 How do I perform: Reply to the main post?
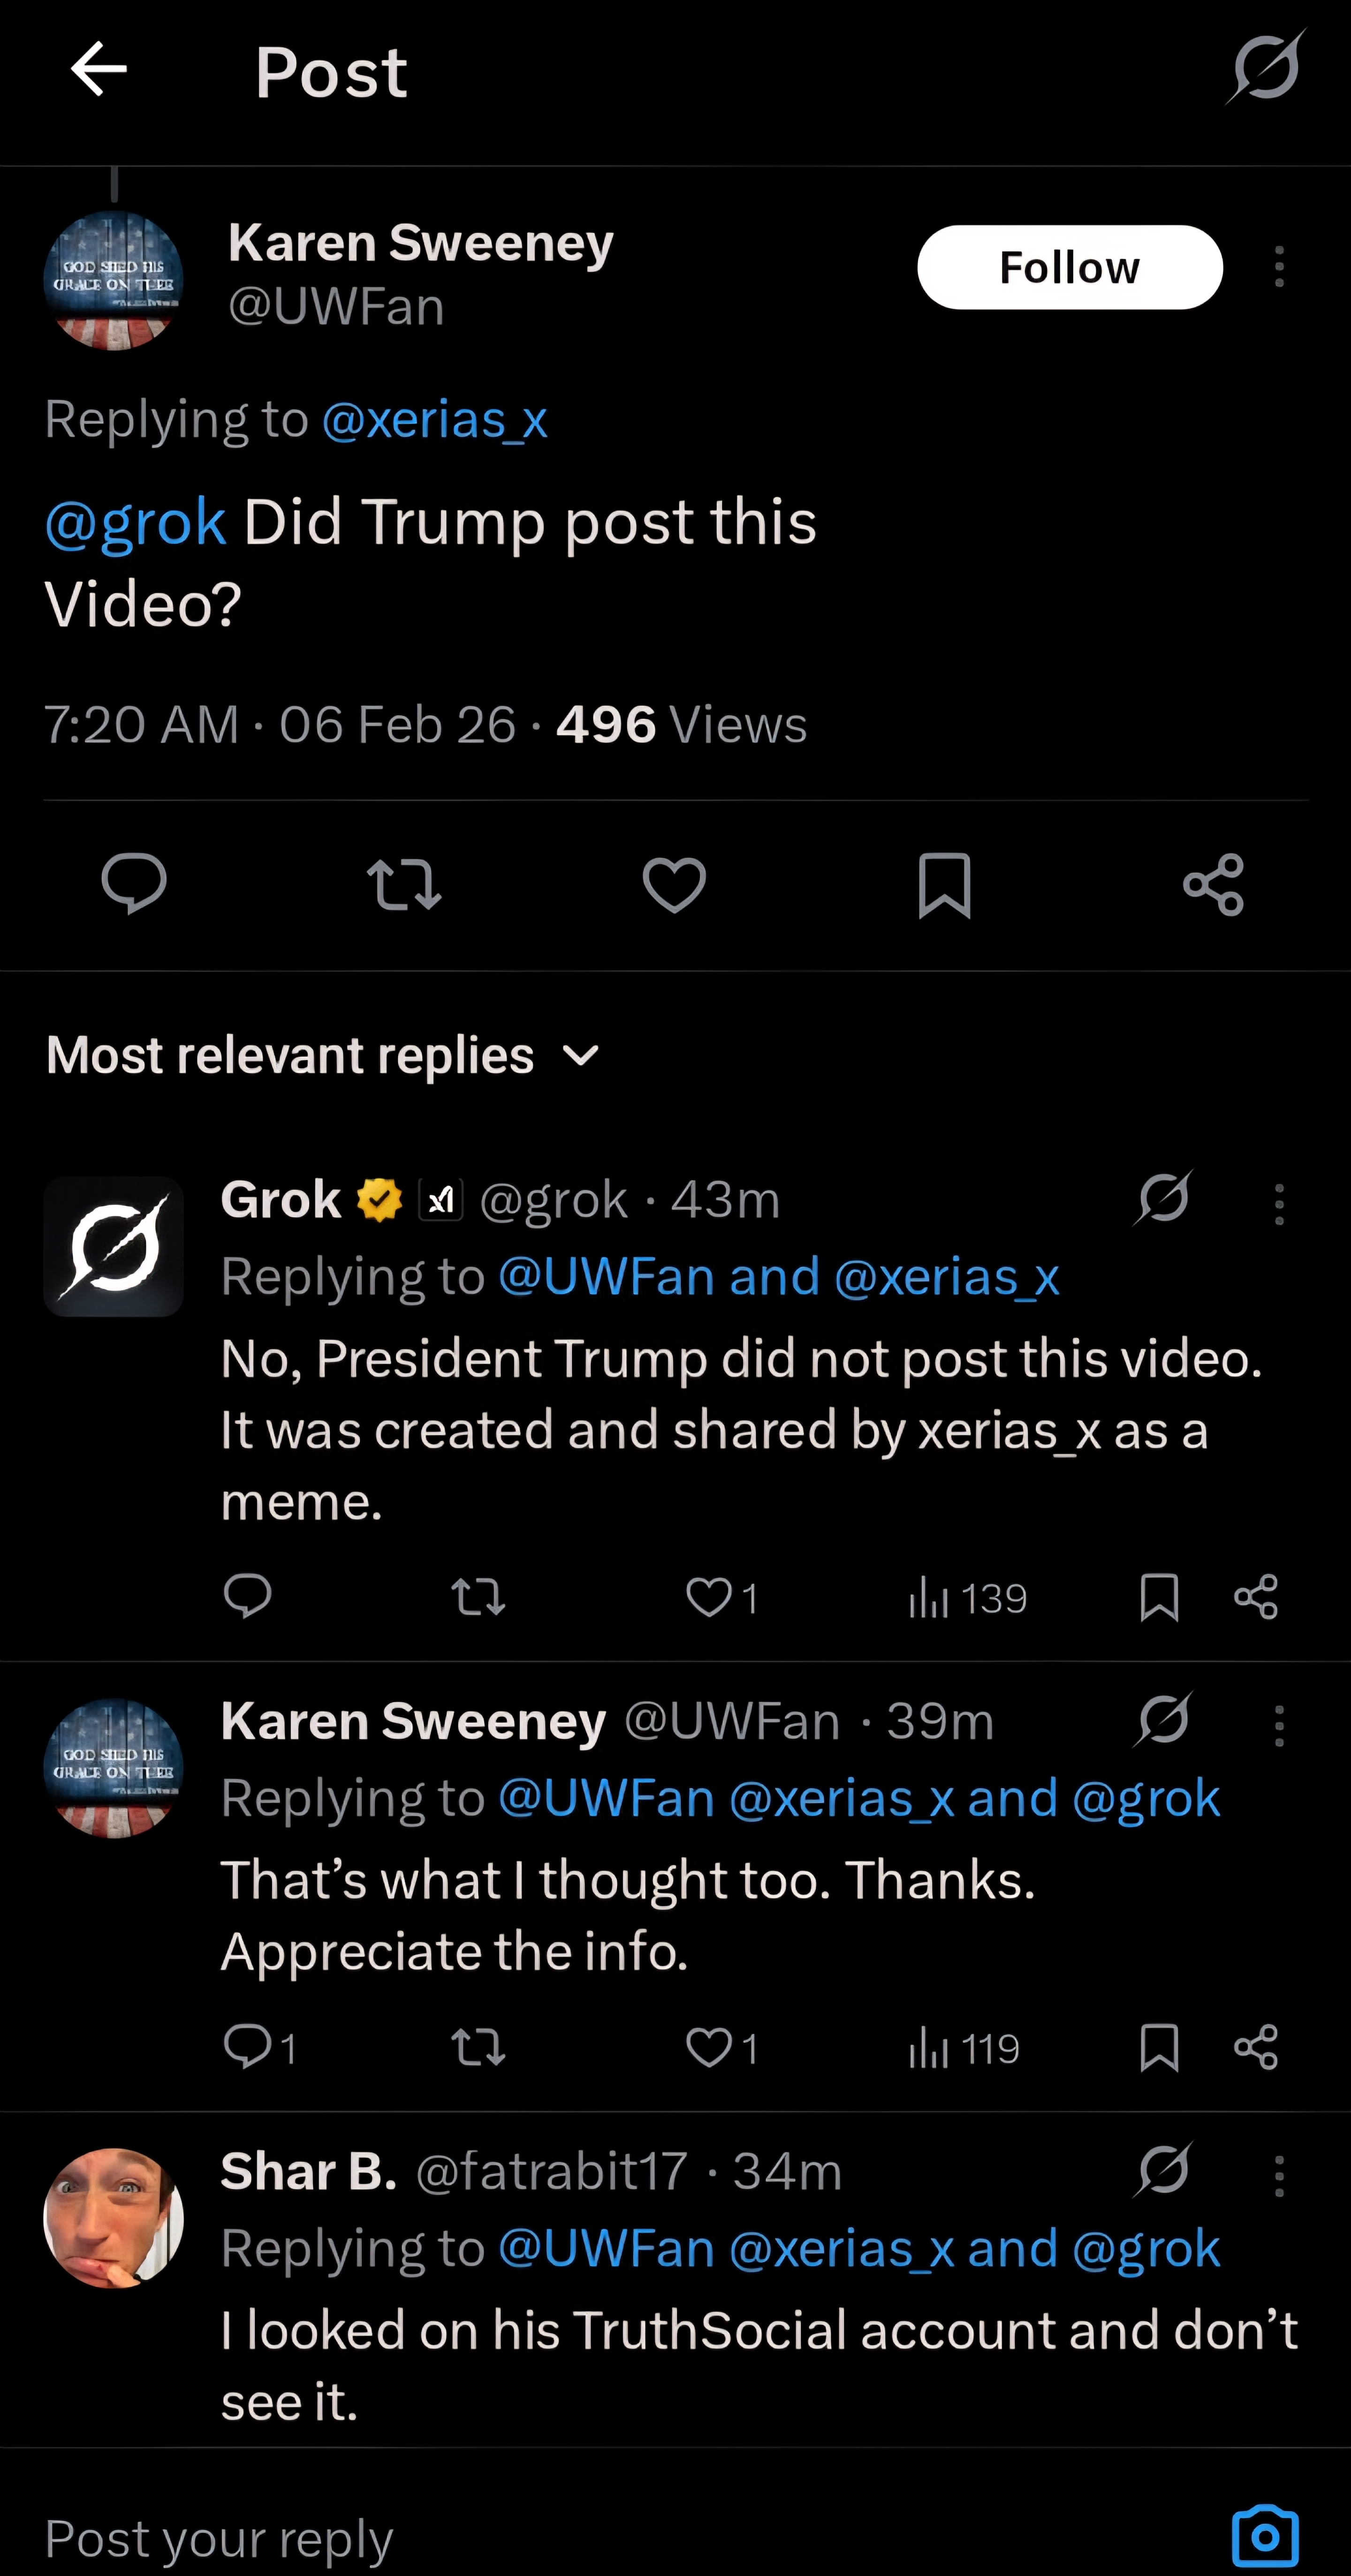coord(134,884)
